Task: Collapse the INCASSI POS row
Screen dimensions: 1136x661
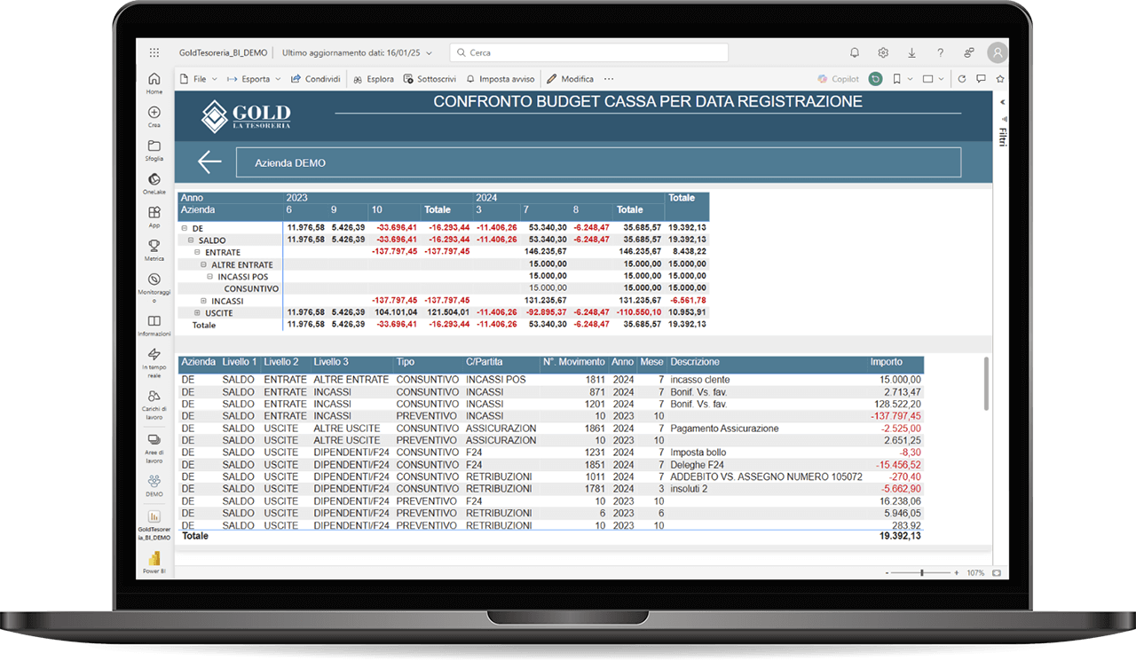Action: click(209, 277)
